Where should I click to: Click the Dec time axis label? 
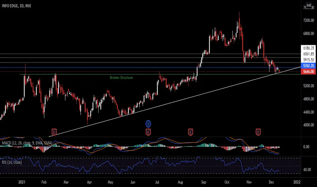(x=271, y=182)
